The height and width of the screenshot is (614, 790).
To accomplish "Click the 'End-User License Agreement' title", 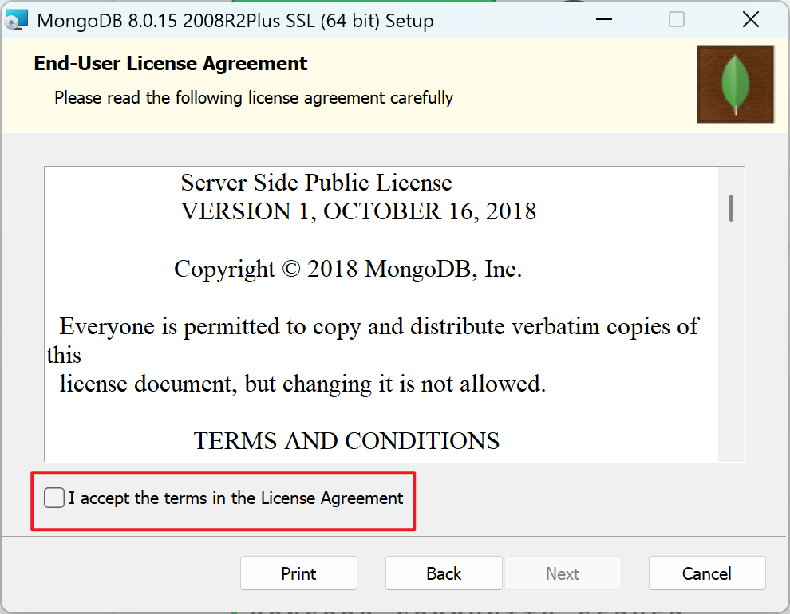I will (170, 64).
